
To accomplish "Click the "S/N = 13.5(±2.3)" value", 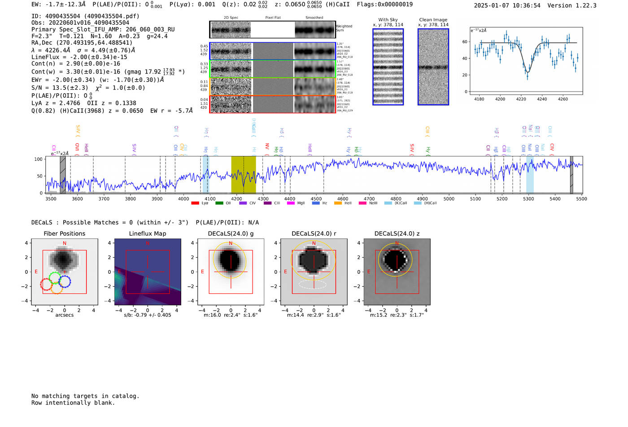I will 60,88.
